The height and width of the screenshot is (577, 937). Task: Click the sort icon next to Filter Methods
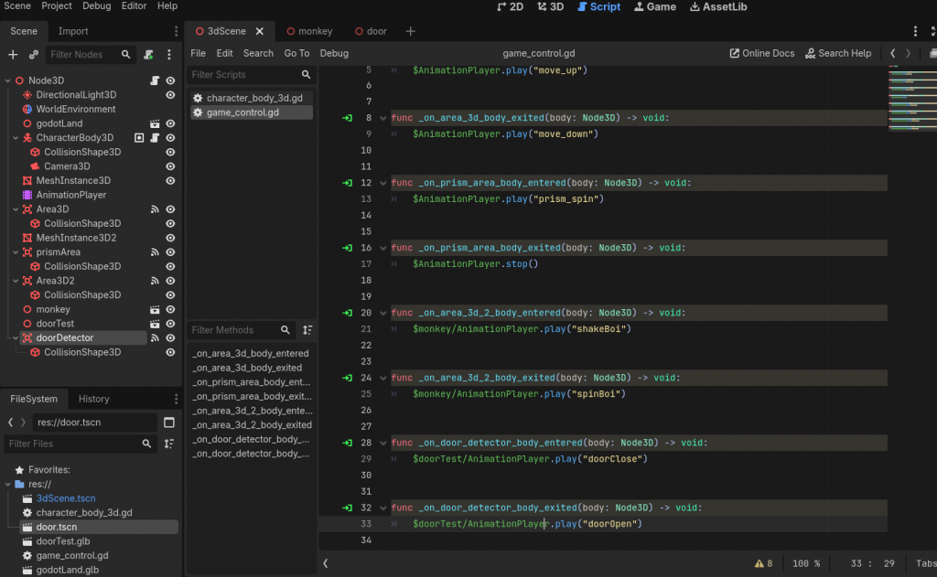307,329
